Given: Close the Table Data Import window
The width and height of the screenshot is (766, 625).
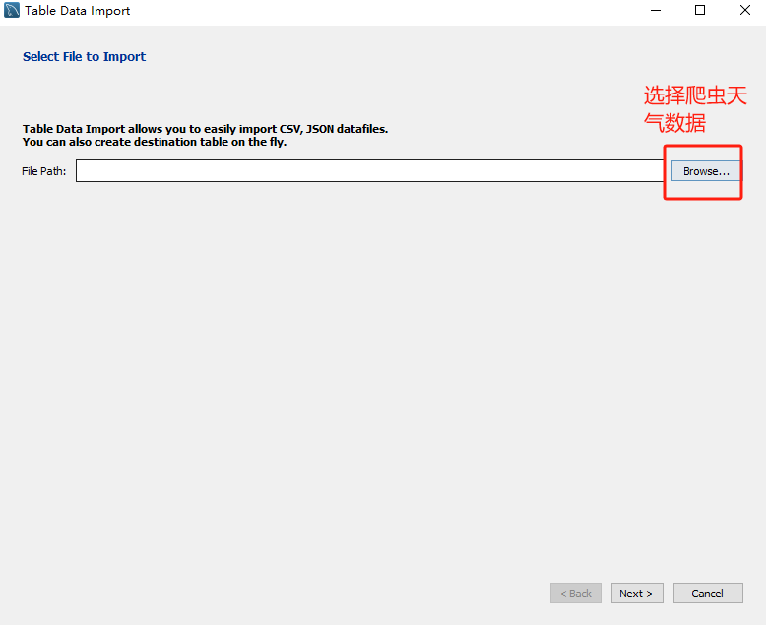Looking at the screenshot, I should point(745,10).
